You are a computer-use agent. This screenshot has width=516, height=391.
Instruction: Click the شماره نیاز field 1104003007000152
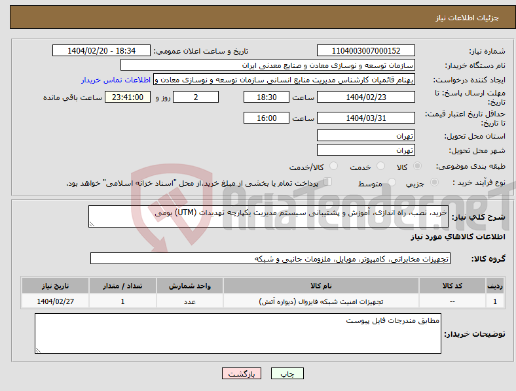[x=365, y=50]
